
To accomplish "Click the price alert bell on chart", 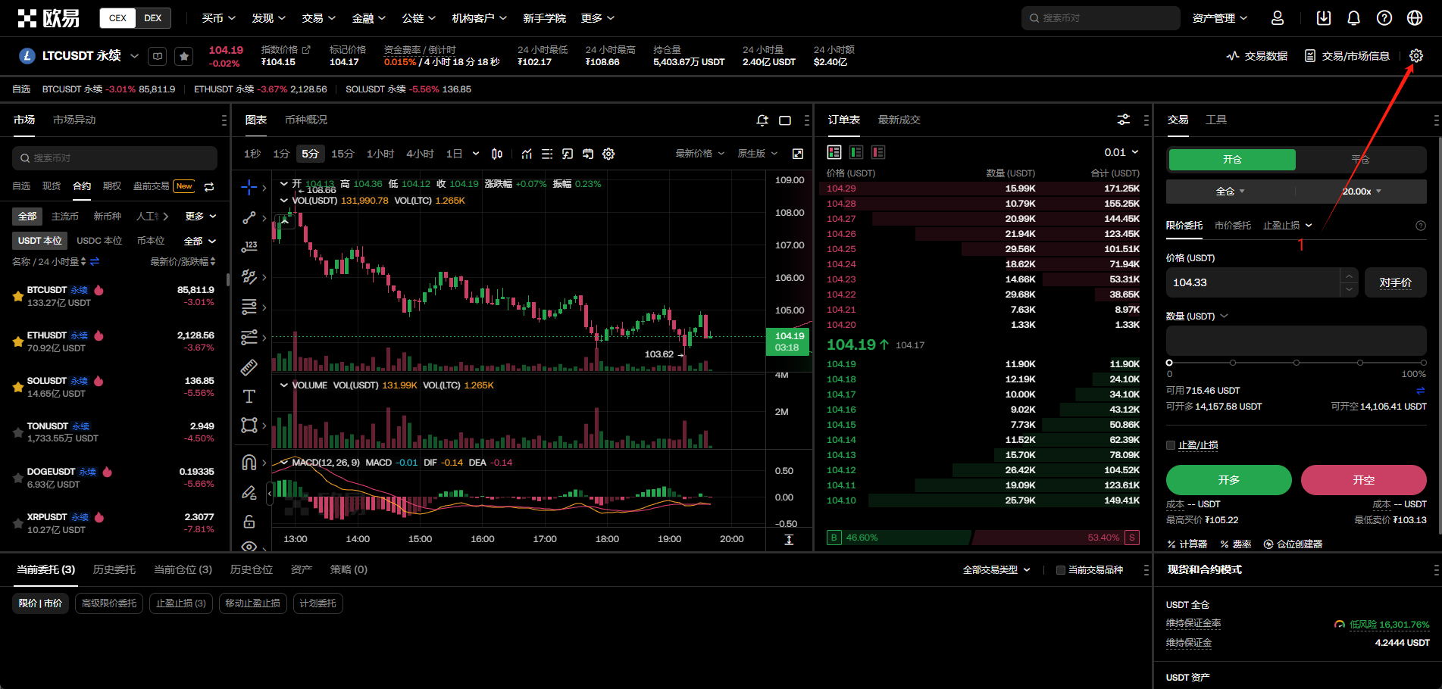I will point(762,120).
